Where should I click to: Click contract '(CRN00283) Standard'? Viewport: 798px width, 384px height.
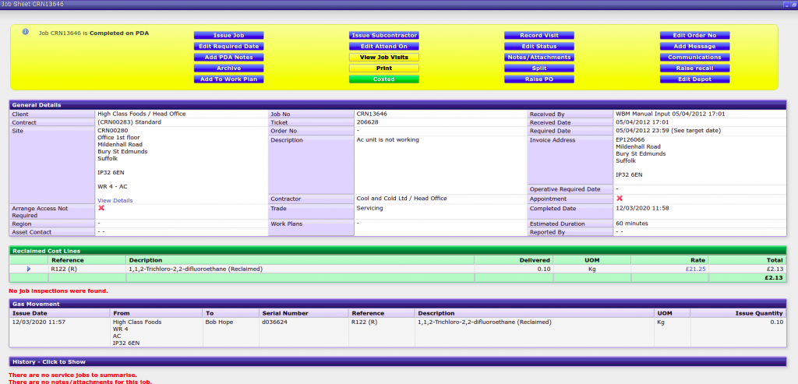(129, 122)
